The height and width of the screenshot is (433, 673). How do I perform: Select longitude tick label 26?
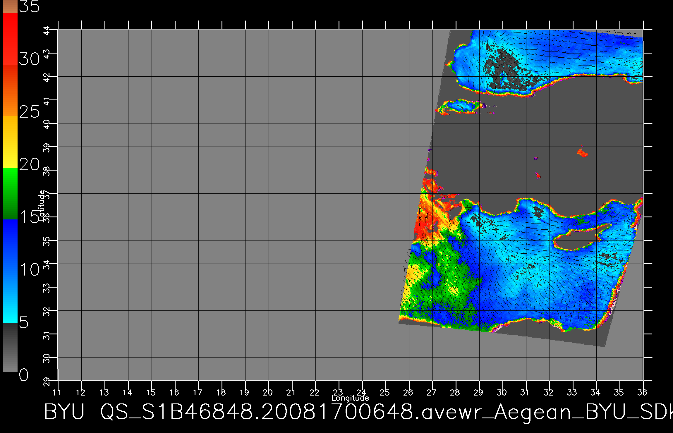(x=408, y=392)
